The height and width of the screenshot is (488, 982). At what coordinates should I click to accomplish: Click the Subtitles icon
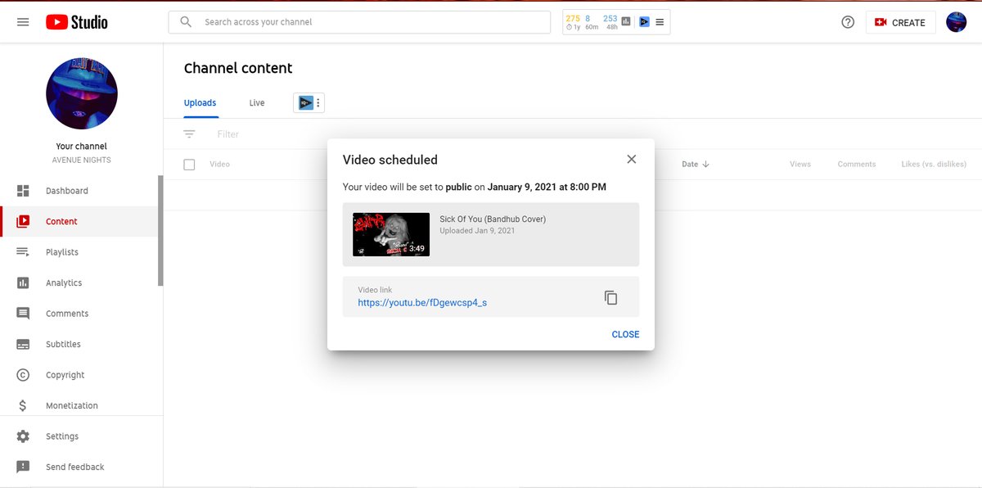click(23, 344)
